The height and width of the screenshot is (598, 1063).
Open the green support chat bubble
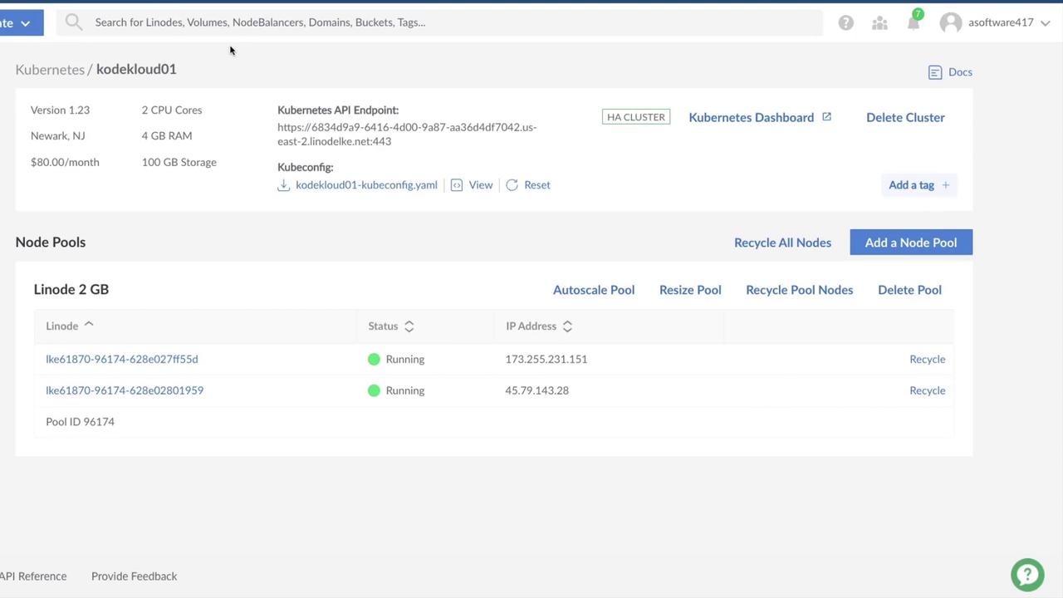tap(1027, 575)
